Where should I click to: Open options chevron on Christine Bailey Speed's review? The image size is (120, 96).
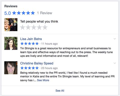[115, 63]
